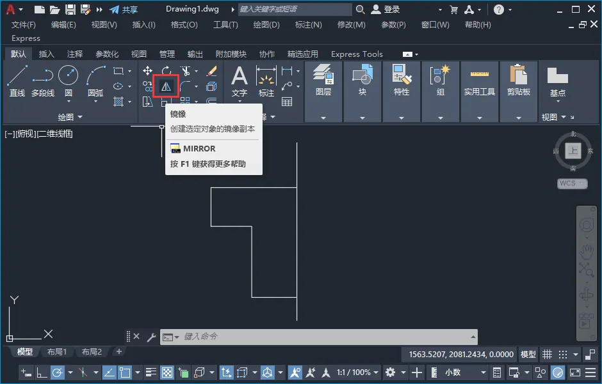Image resolution: width=602 pixels, height=384 pixels.
Task: Toggle lineweight display in status bar
Action: coord(151,372)
